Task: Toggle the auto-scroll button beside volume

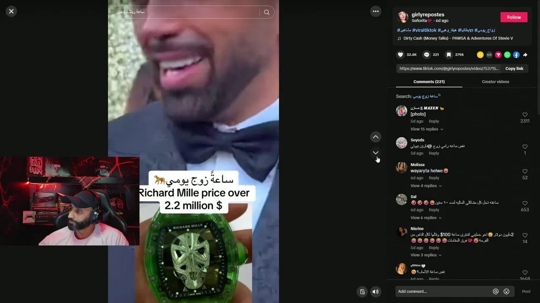Action: coord(362,292)
